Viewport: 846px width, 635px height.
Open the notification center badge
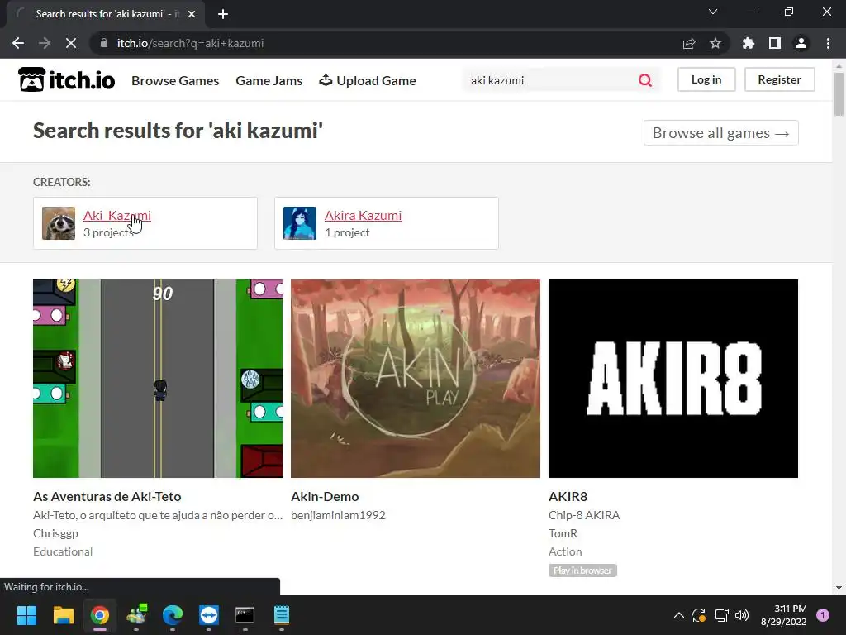823,614
